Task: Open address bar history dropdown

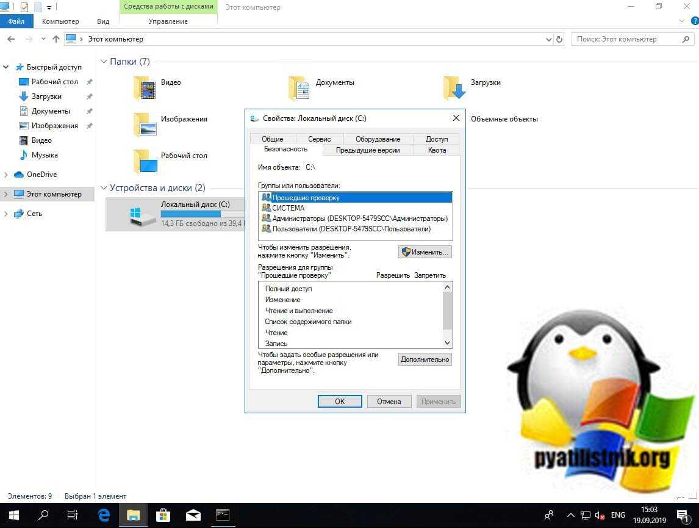Action: point(549,39)
